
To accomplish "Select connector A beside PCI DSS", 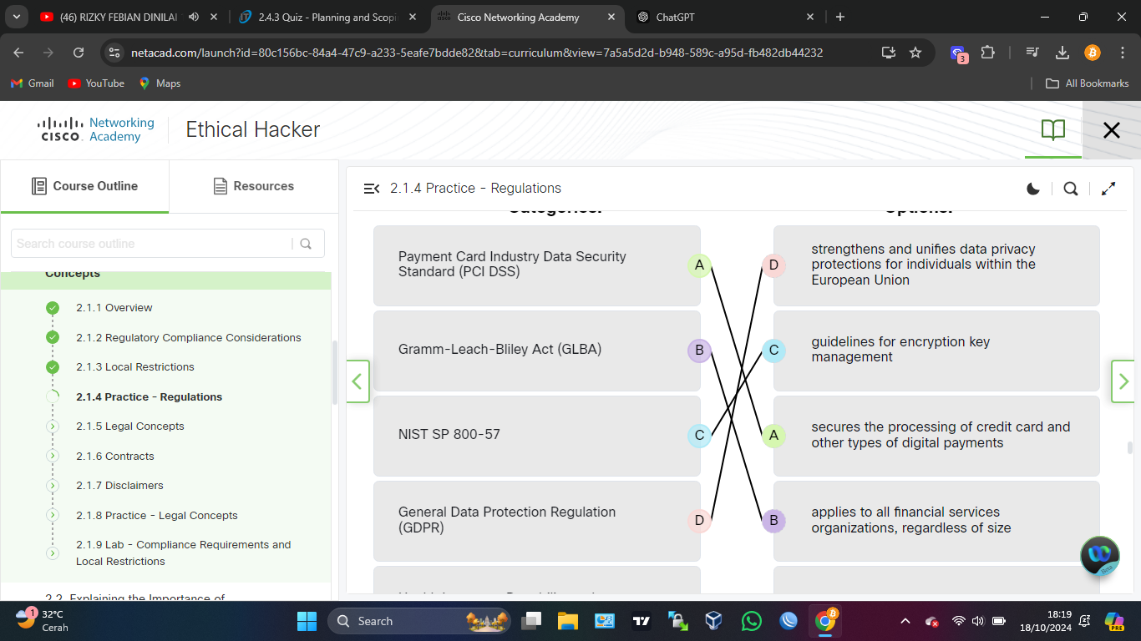I will click(x=699, y=265).
